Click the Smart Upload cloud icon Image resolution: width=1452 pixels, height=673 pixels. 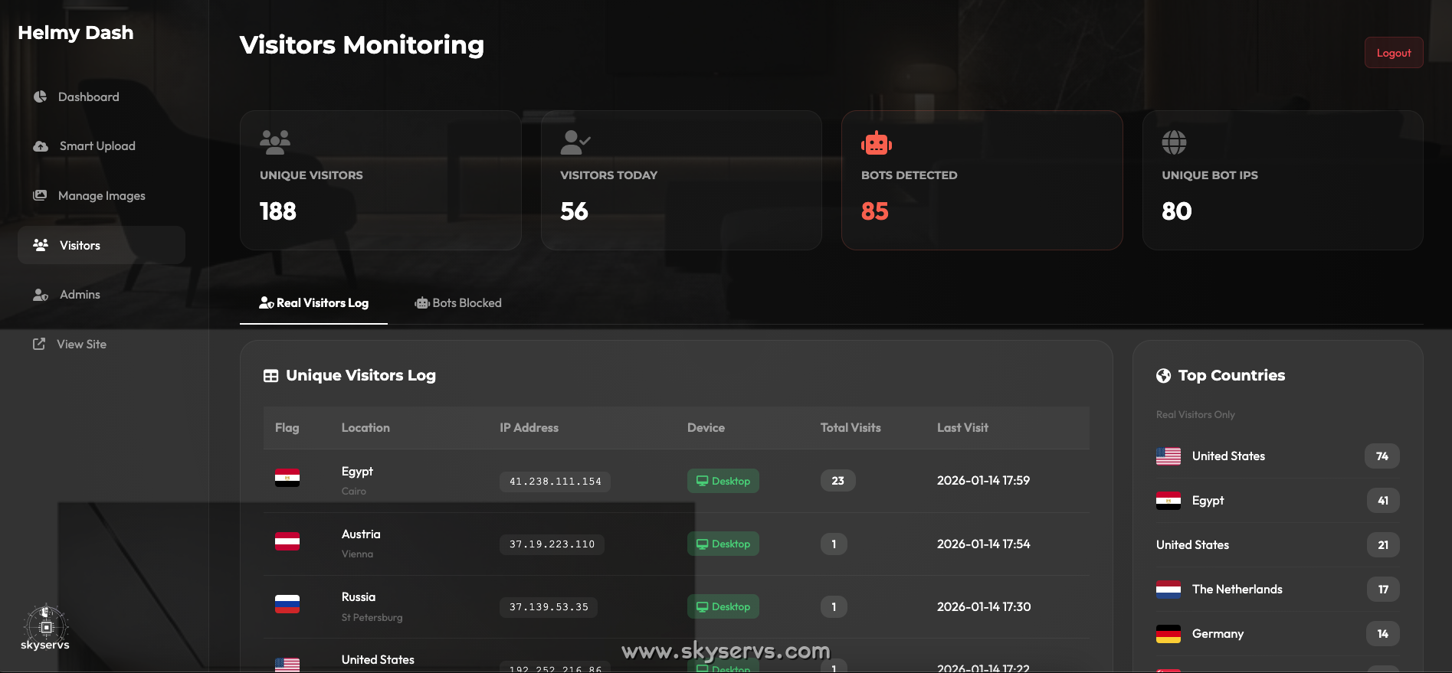coord(41,146)
